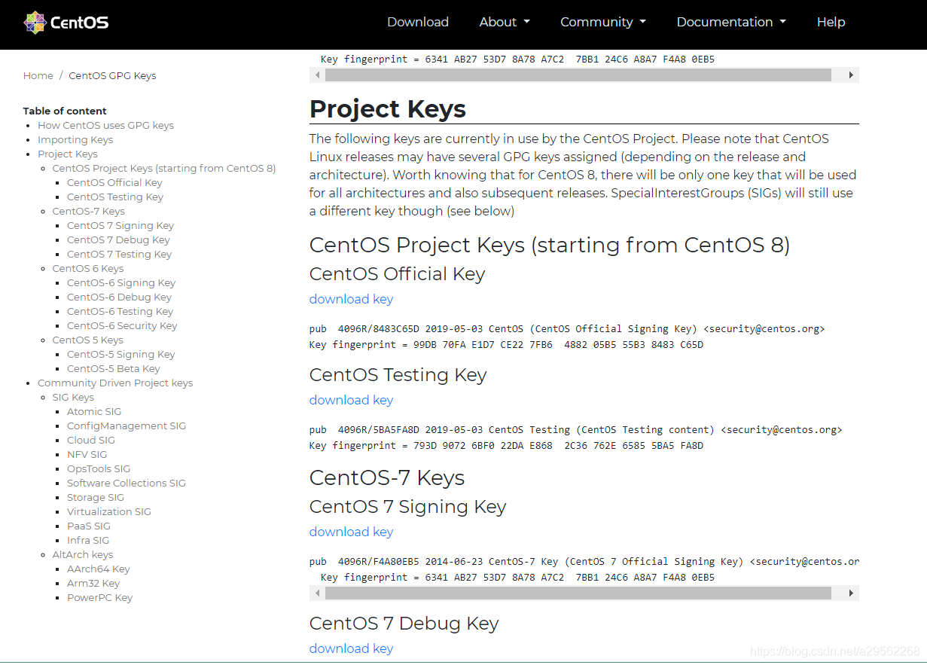Click the pub 4096R/F4A80EB5 key line
The height and width of the screenshot is (665, 927).
click(x=584, y=562)
